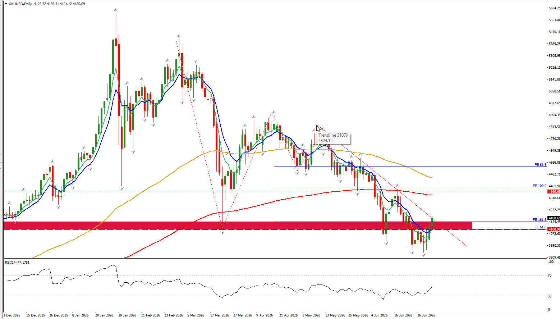
Task: Click the RSI scale 100 level label
Action: pos(551,262)
